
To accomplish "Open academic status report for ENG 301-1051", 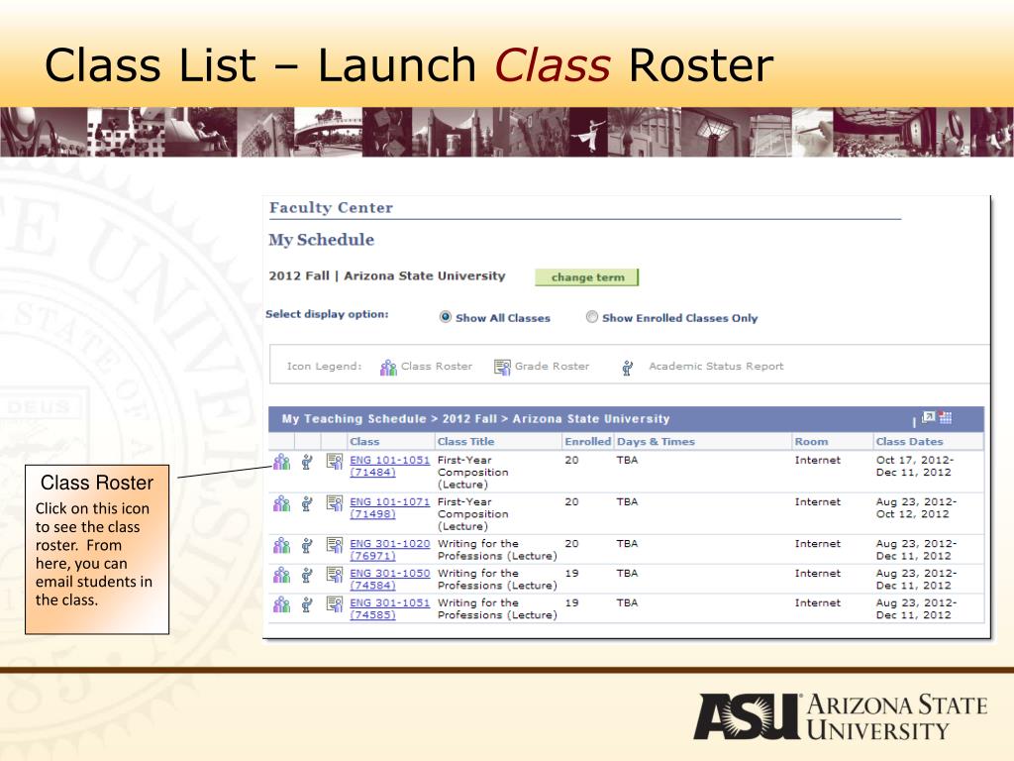I will (307, 604).
